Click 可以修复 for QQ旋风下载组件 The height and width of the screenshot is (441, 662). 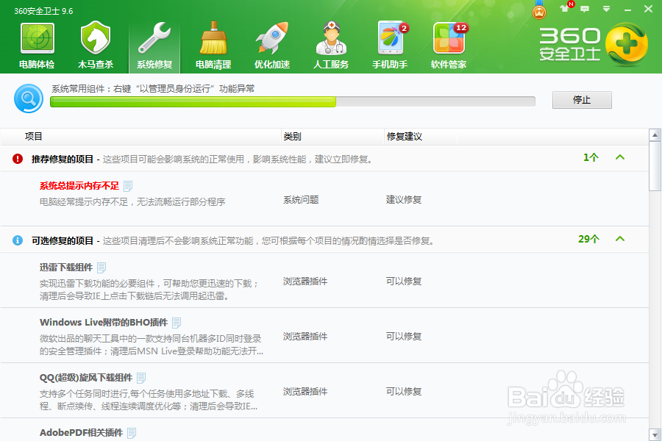click(404, 392)
